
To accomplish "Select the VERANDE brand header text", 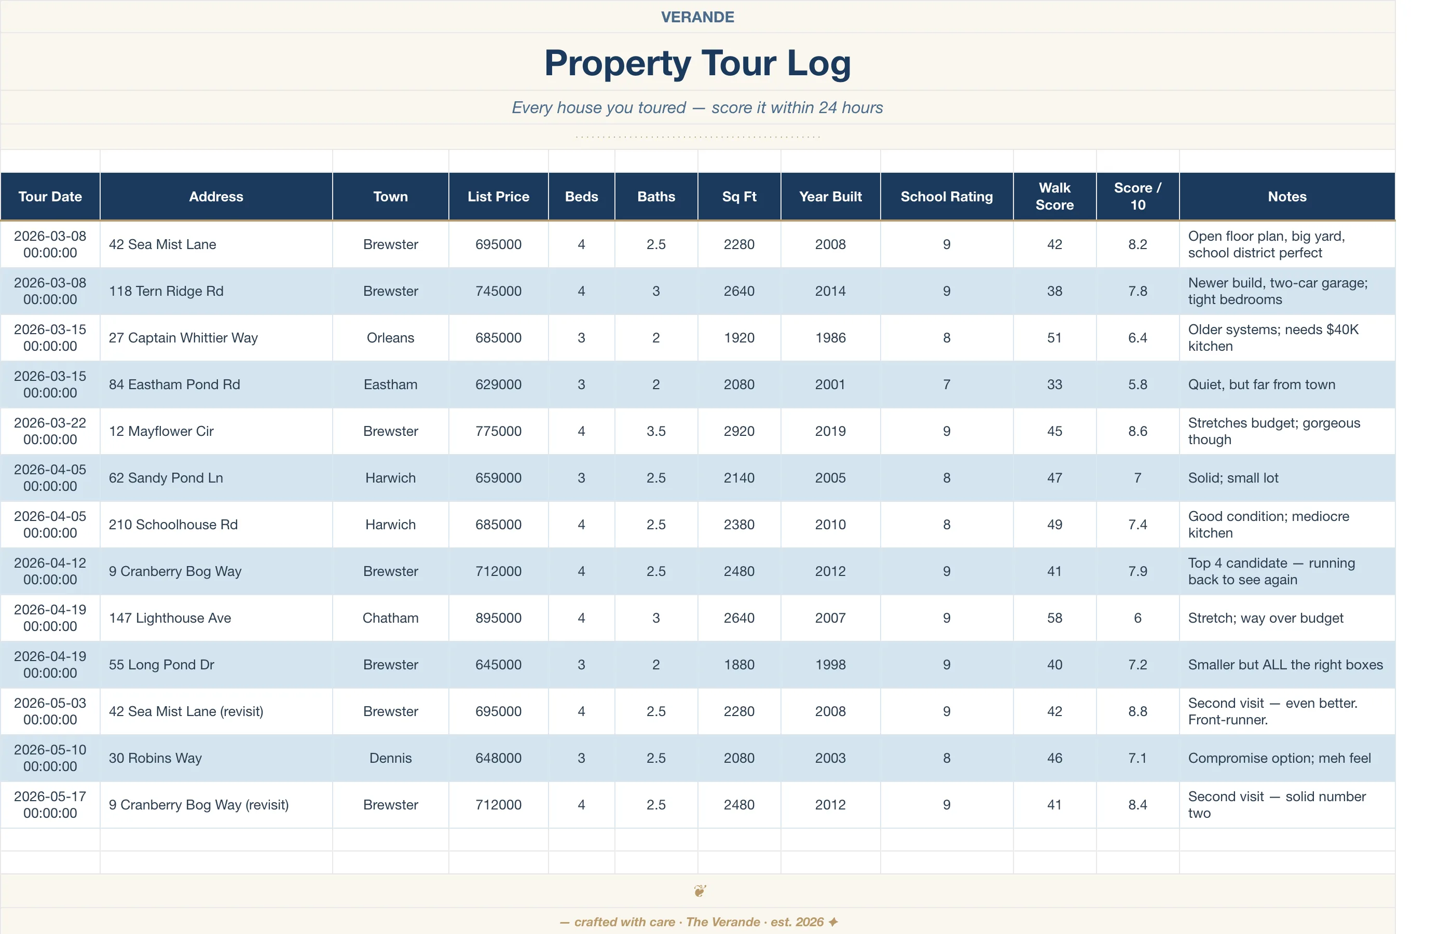I will 697,17.
